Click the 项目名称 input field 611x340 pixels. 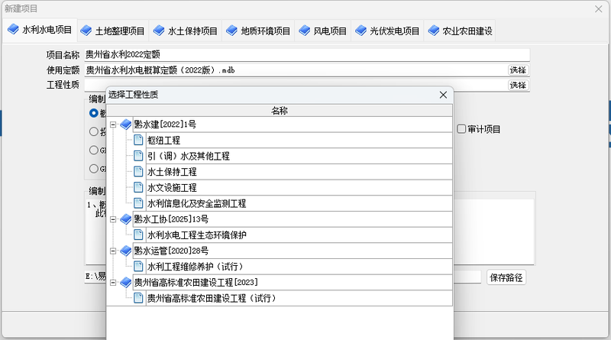(307, 54)
